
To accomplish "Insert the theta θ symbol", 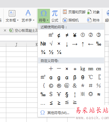I will coord(83,77).
